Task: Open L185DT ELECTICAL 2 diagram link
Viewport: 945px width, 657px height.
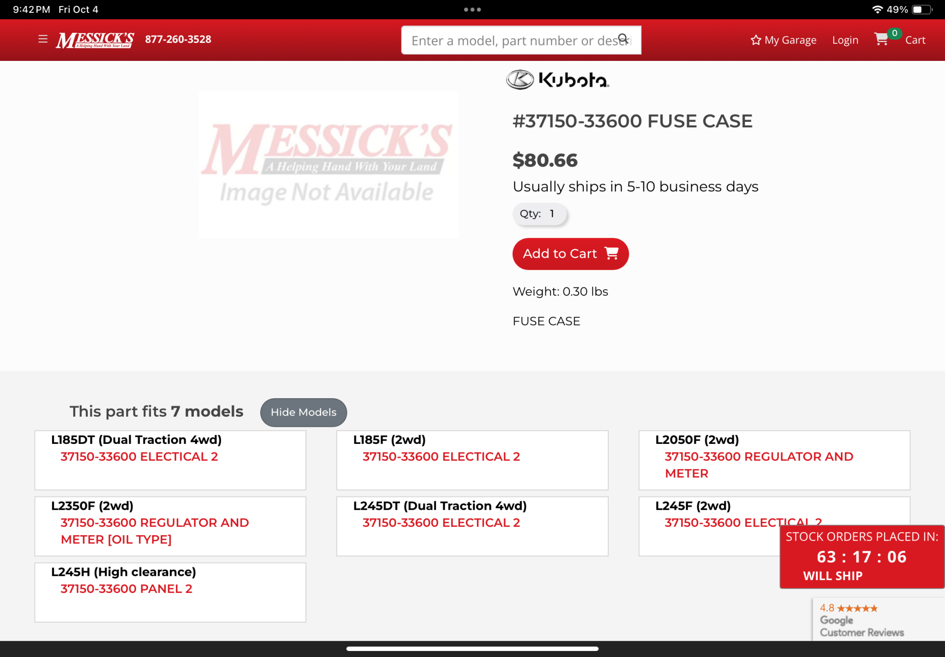Action: click(x=139, y=457)
